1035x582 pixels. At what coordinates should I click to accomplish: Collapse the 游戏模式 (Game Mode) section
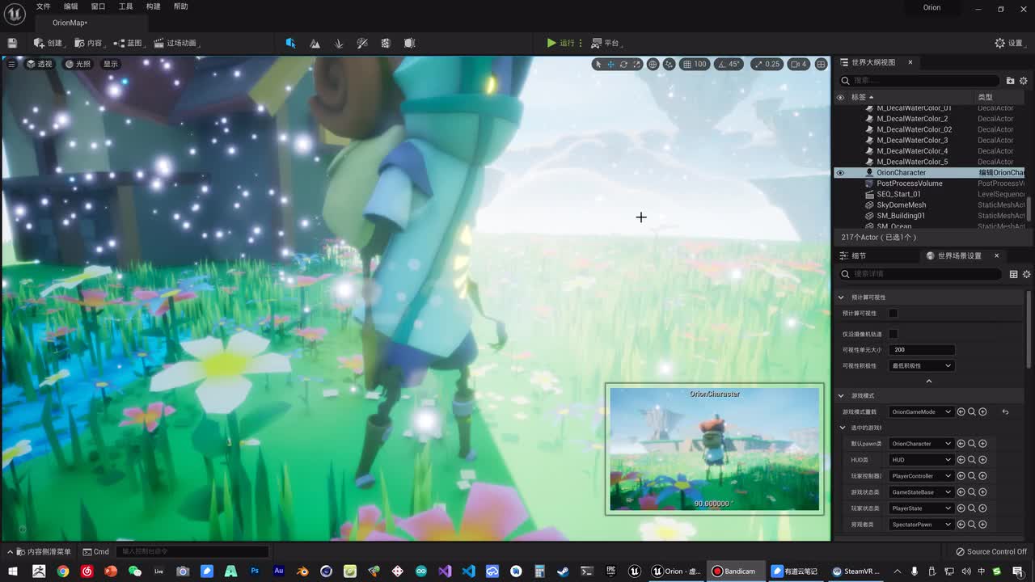[x=841, y=396]
